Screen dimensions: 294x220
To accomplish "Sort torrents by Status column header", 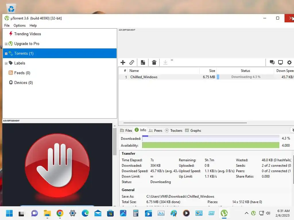I will coord(245,71).
